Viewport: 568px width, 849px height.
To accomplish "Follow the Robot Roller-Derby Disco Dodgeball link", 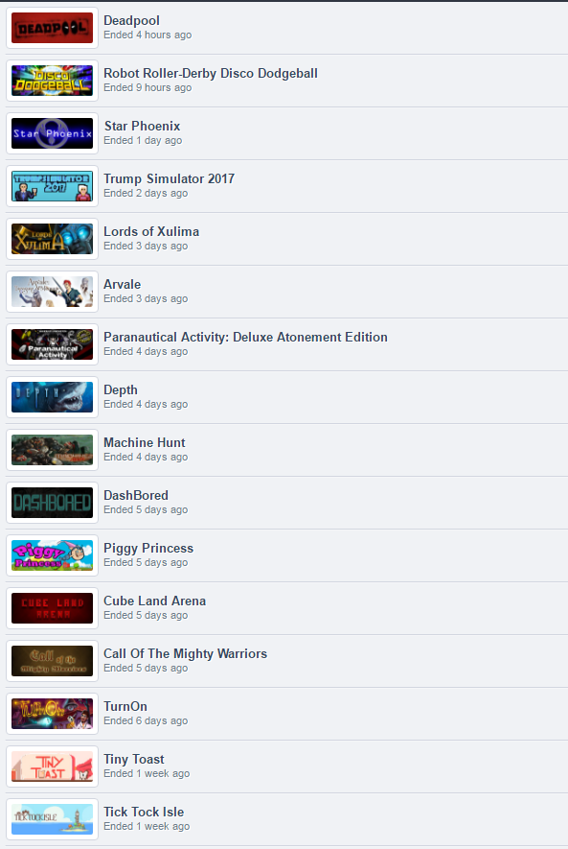I will point(211,73).
